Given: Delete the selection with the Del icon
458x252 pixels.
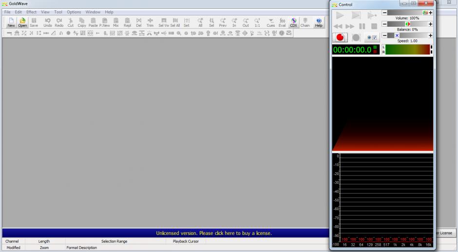Looking at the screenshot, I should point(139,22).
